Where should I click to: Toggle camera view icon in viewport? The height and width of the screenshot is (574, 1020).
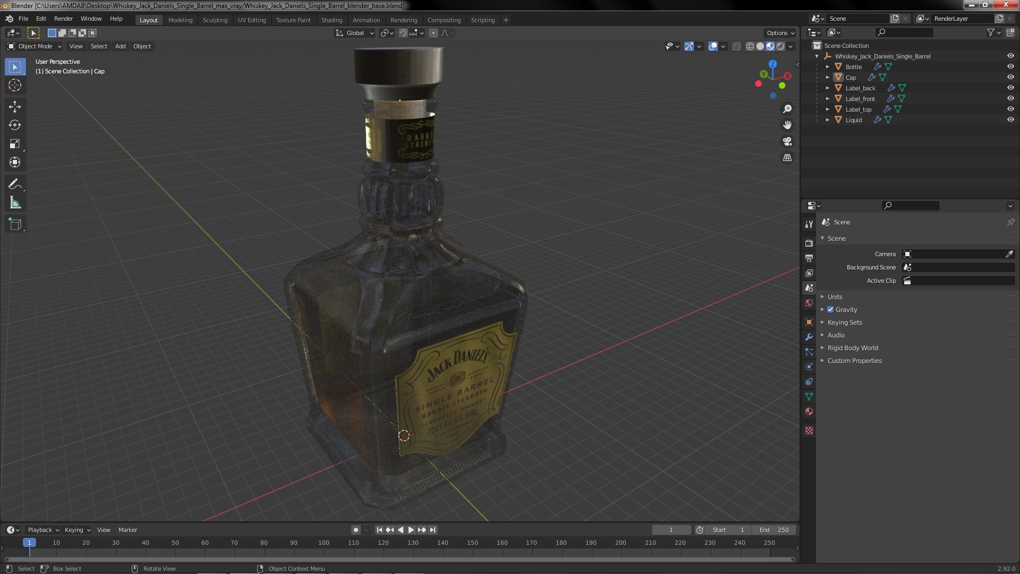click(x=787, y=141)
